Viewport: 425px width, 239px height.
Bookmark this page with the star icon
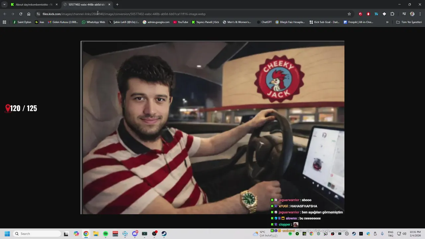click(349, 14)
